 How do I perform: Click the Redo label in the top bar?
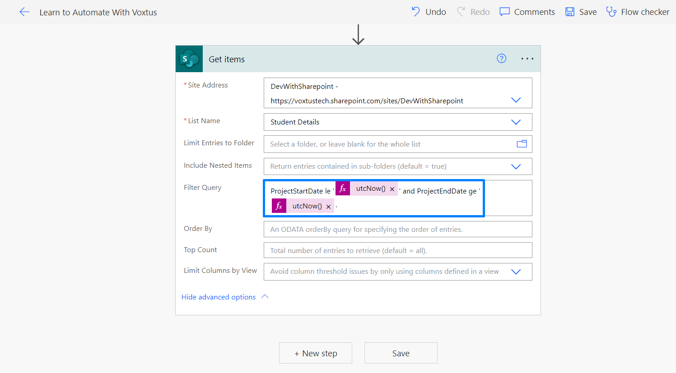click(480, 12)
